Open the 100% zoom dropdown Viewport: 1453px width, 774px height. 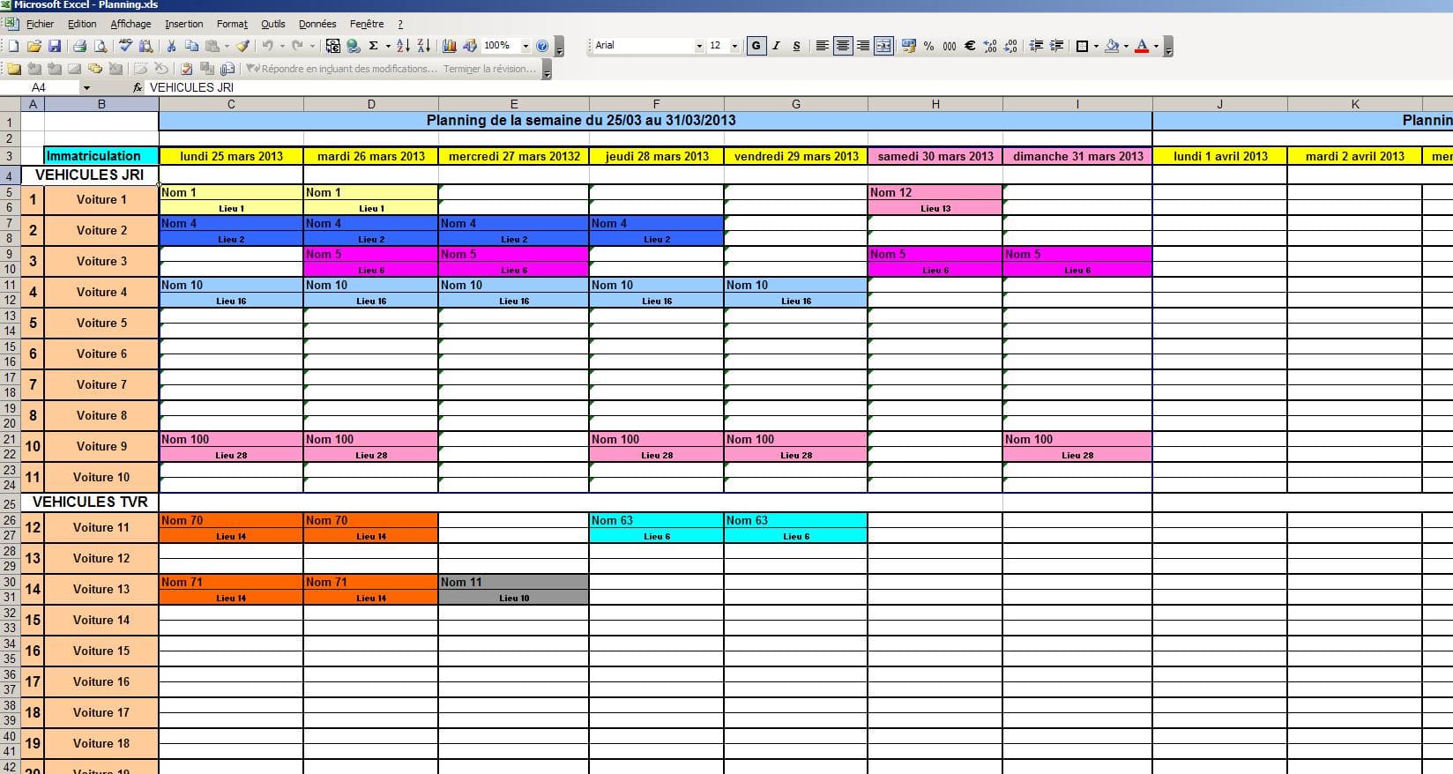pyautogui.click(x=525, y=46)
